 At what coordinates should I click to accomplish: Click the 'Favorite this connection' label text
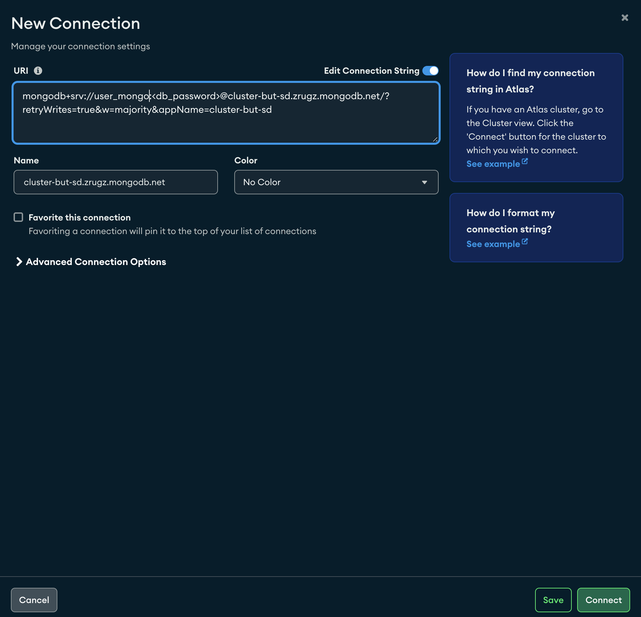coord(79,217)
